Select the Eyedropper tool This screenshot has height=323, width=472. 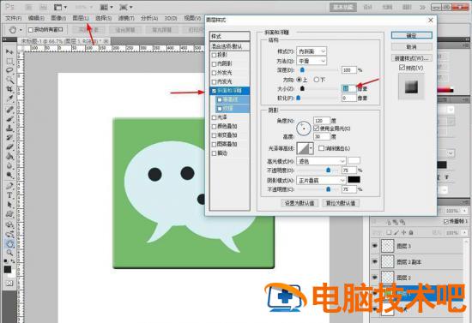tap(9, 99)
